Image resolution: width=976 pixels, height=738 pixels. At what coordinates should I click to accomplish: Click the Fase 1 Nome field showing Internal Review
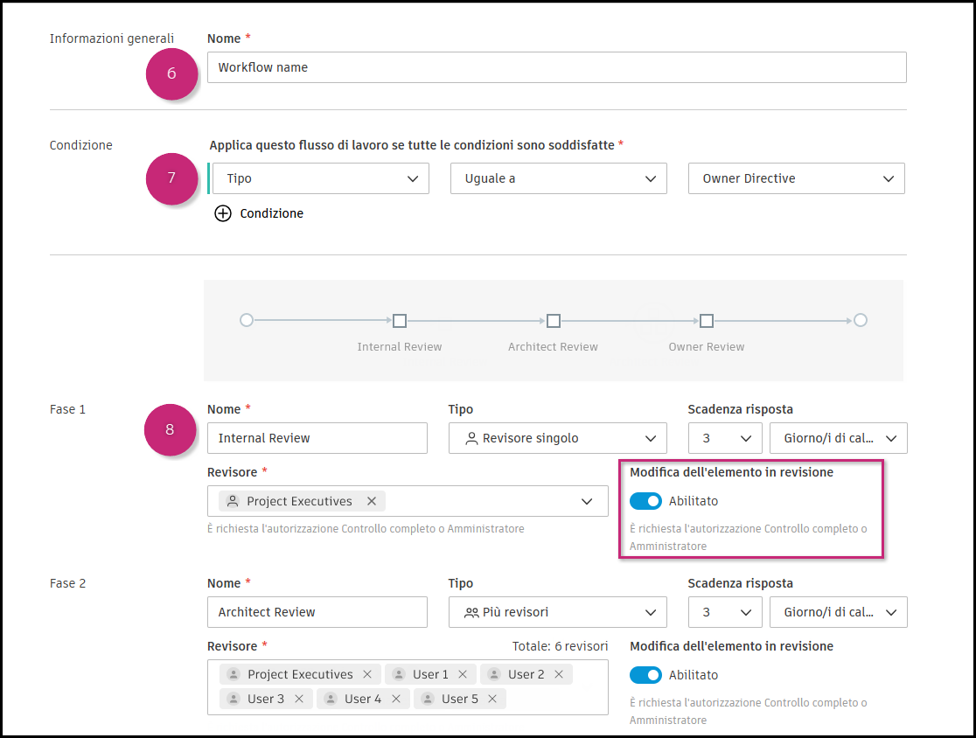point(317,438)
